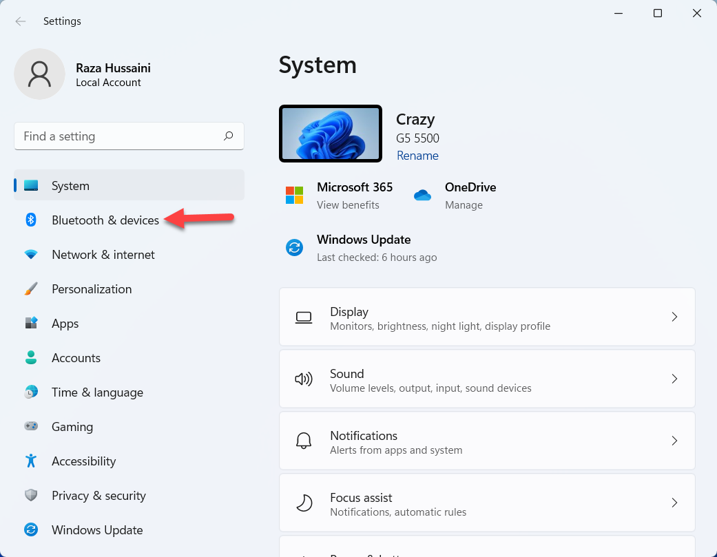Click the Rename link

[x=417, y=156]
